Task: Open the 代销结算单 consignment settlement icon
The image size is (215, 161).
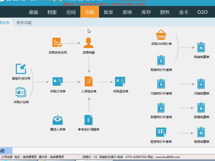Action: [x=201, y=84]
